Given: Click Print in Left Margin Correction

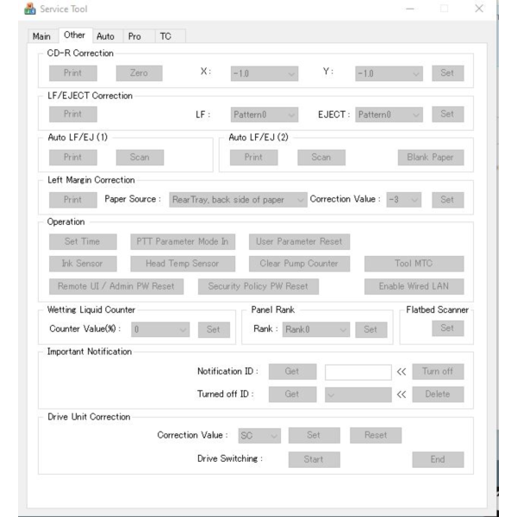Looking at the screenshot, I should click(73, 200).
